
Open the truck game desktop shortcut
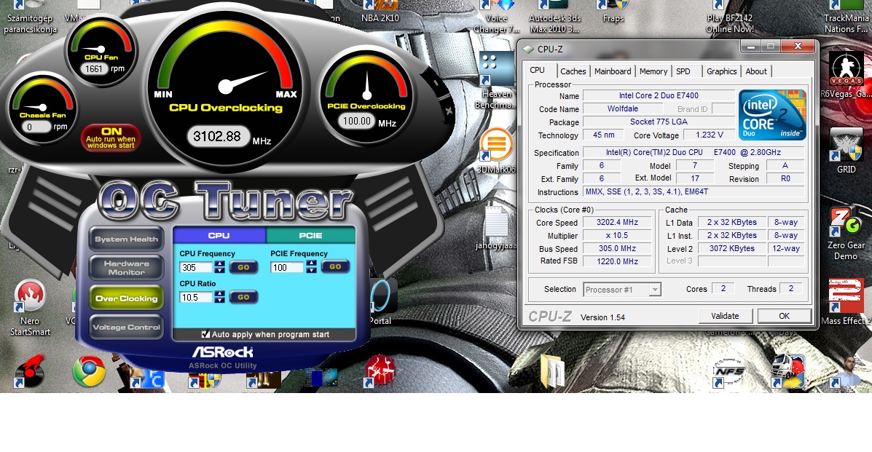click(787, 370)
